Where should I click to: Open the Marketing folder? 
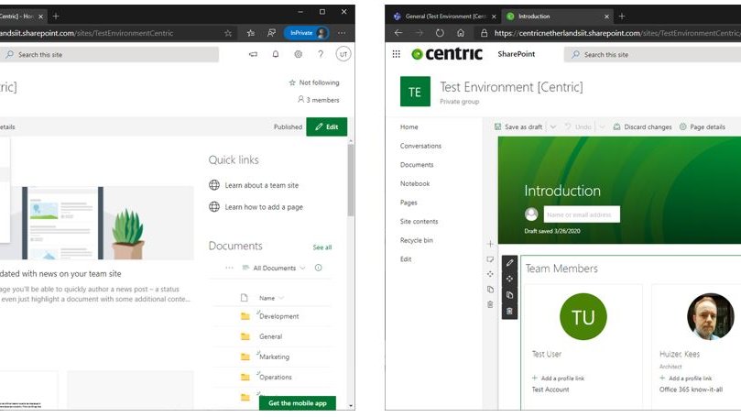pos(274,357)
